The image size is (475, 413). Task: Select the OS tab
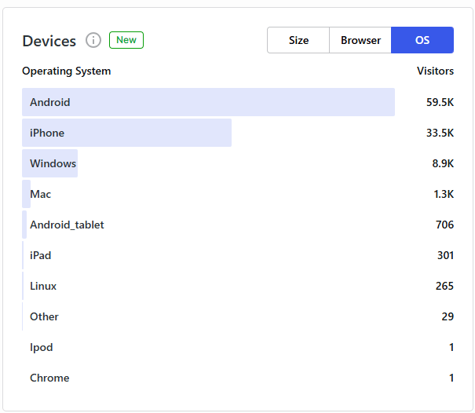tap(422, 40)
